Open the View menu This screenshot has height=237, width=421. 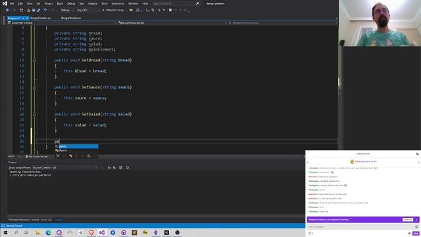30,3
